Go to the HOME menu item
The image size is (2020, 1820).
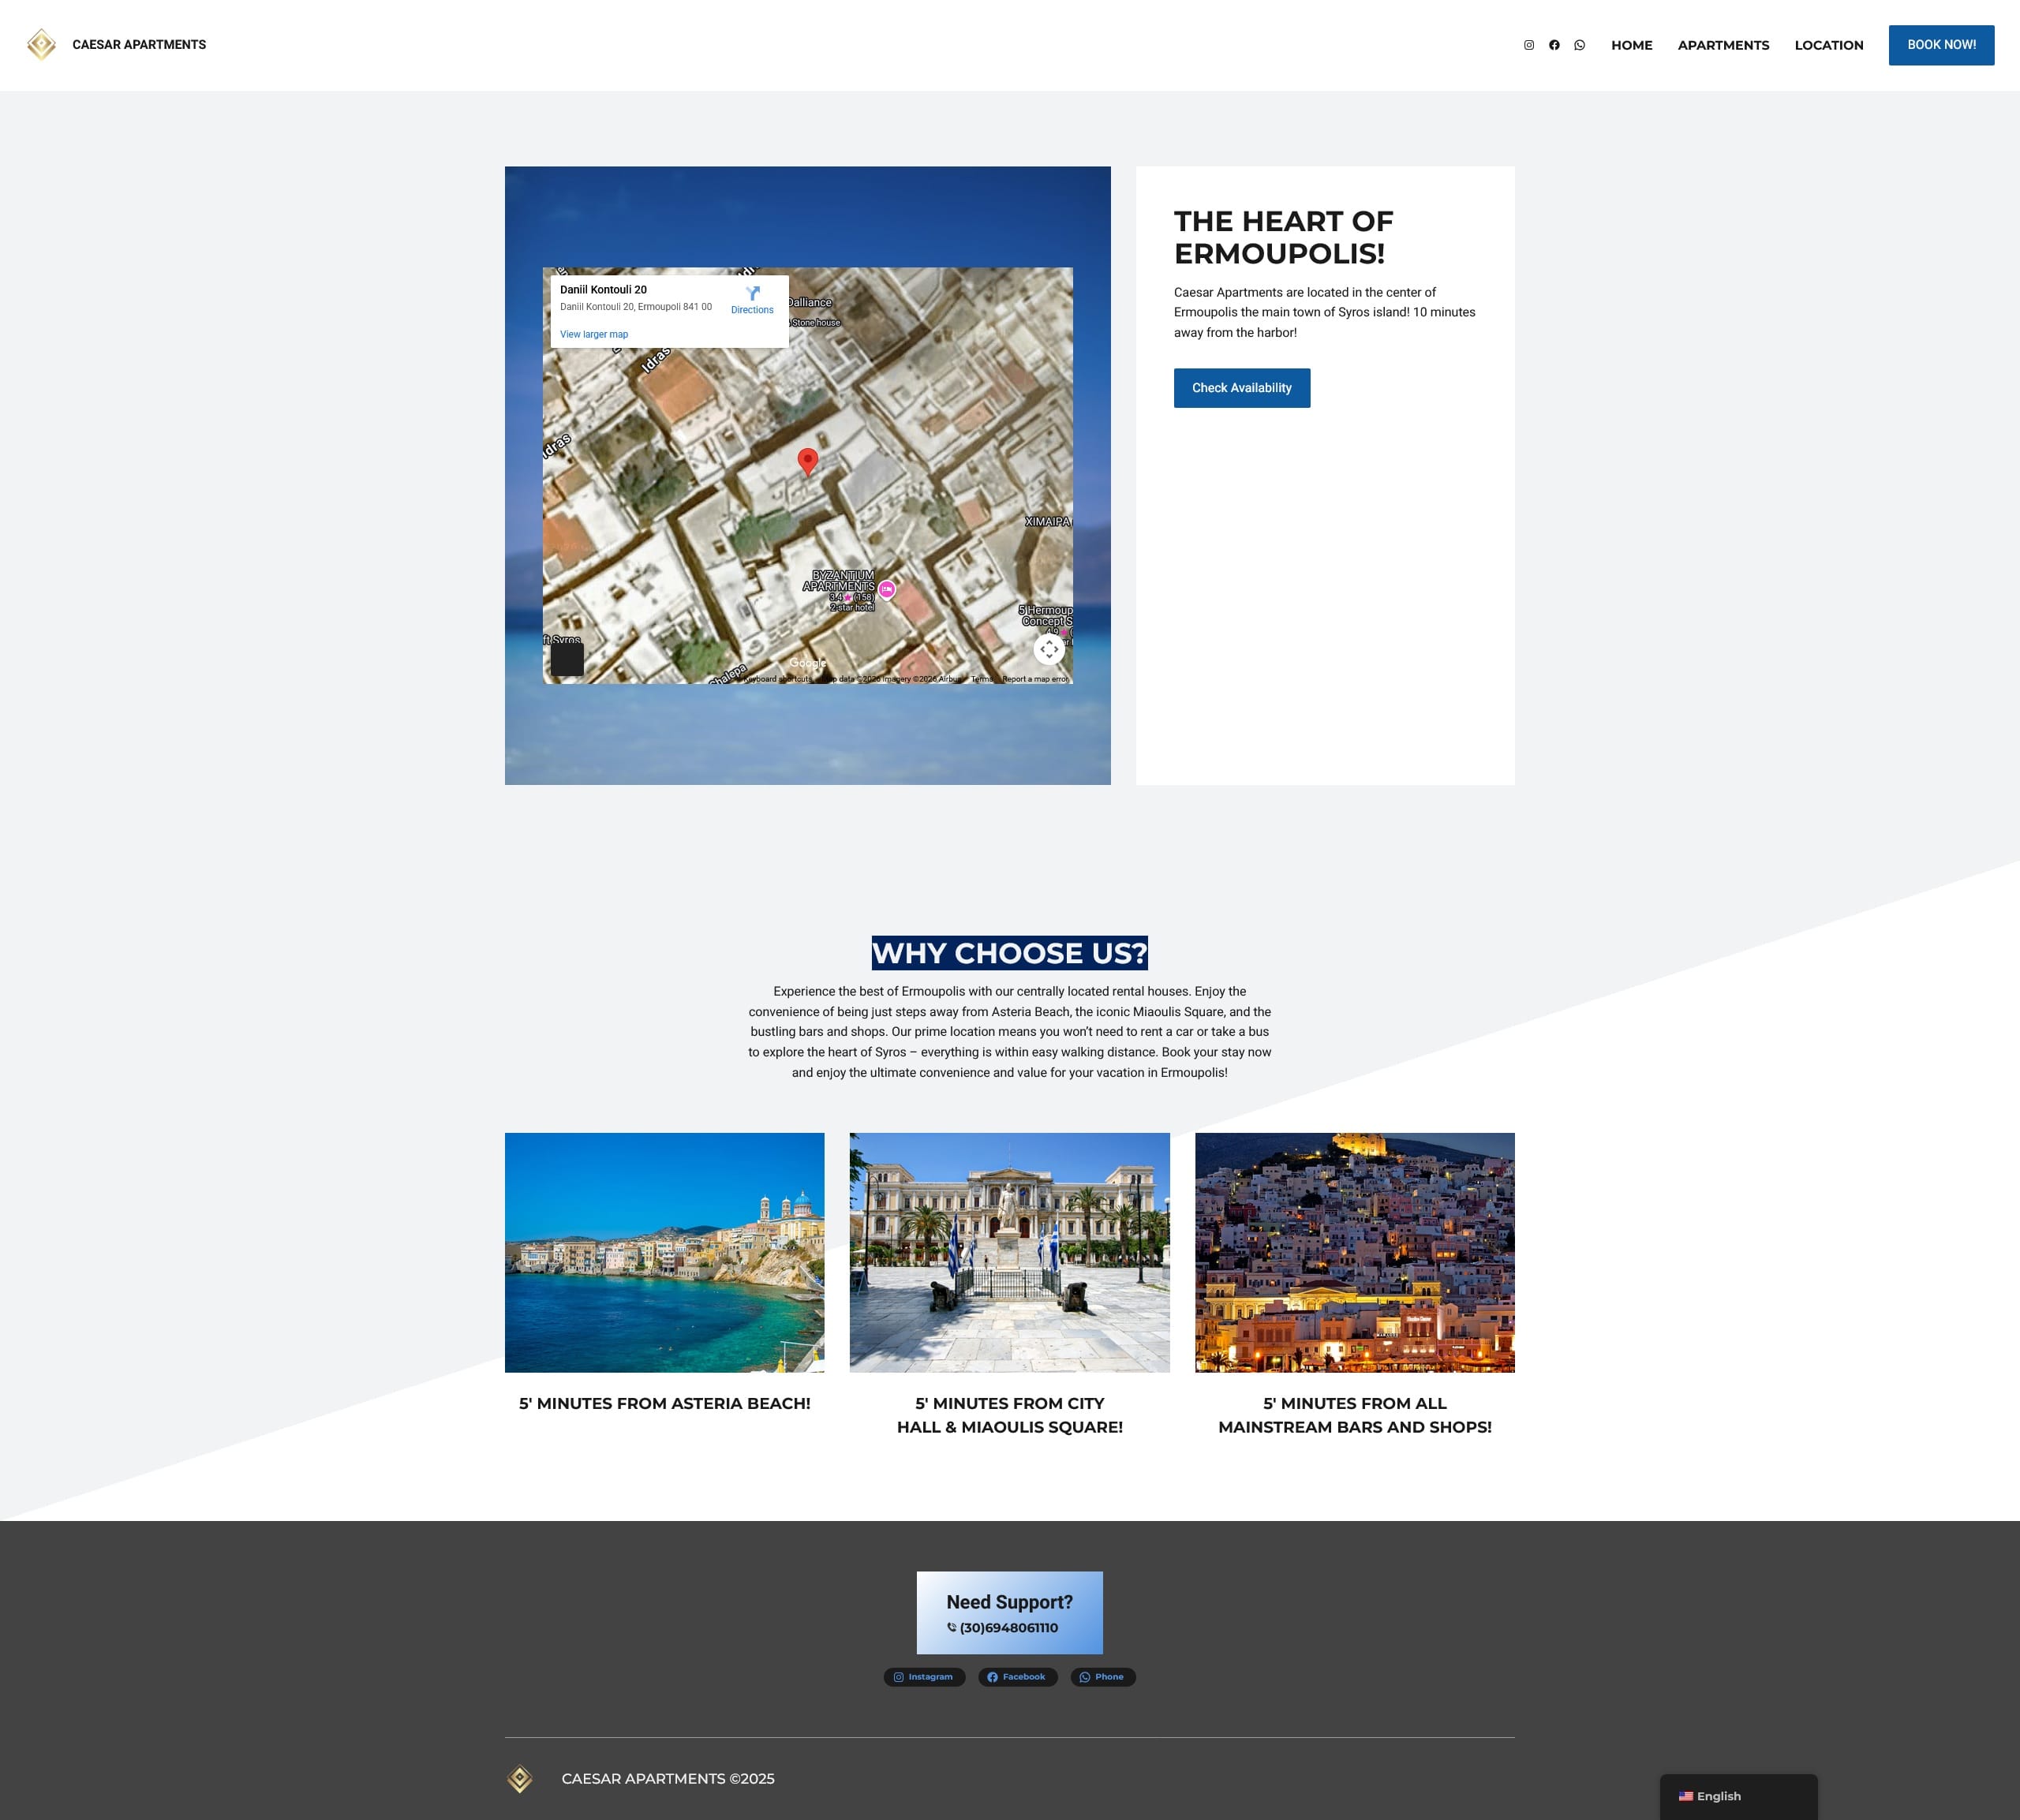click(x=1631, y=45)
